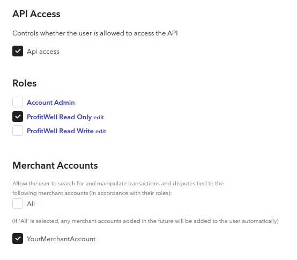This screenshot has width=297, height=260.
Task: Click the API access description sentence
Action: coord(95,33)
